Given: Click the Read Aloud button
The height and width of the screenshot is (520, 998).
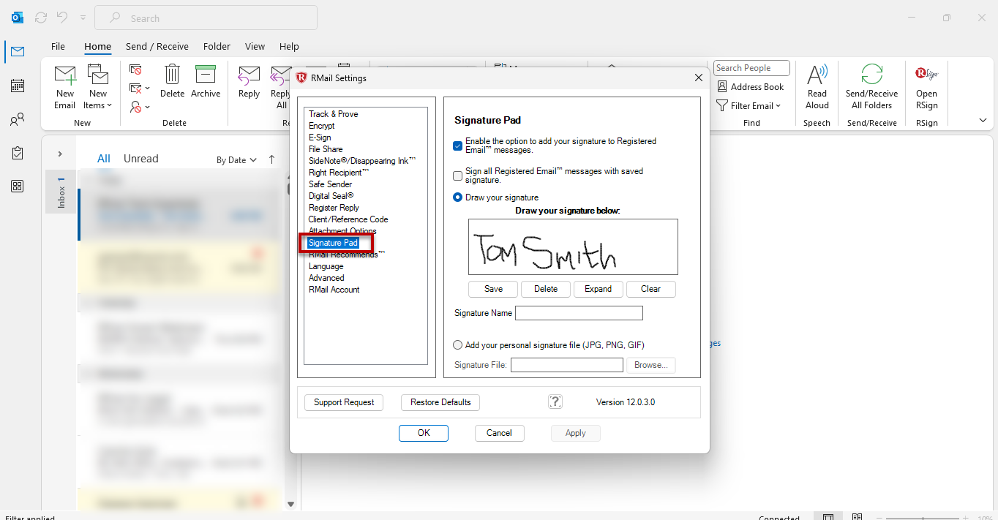Looking at the screenshot, I should 817,87.
